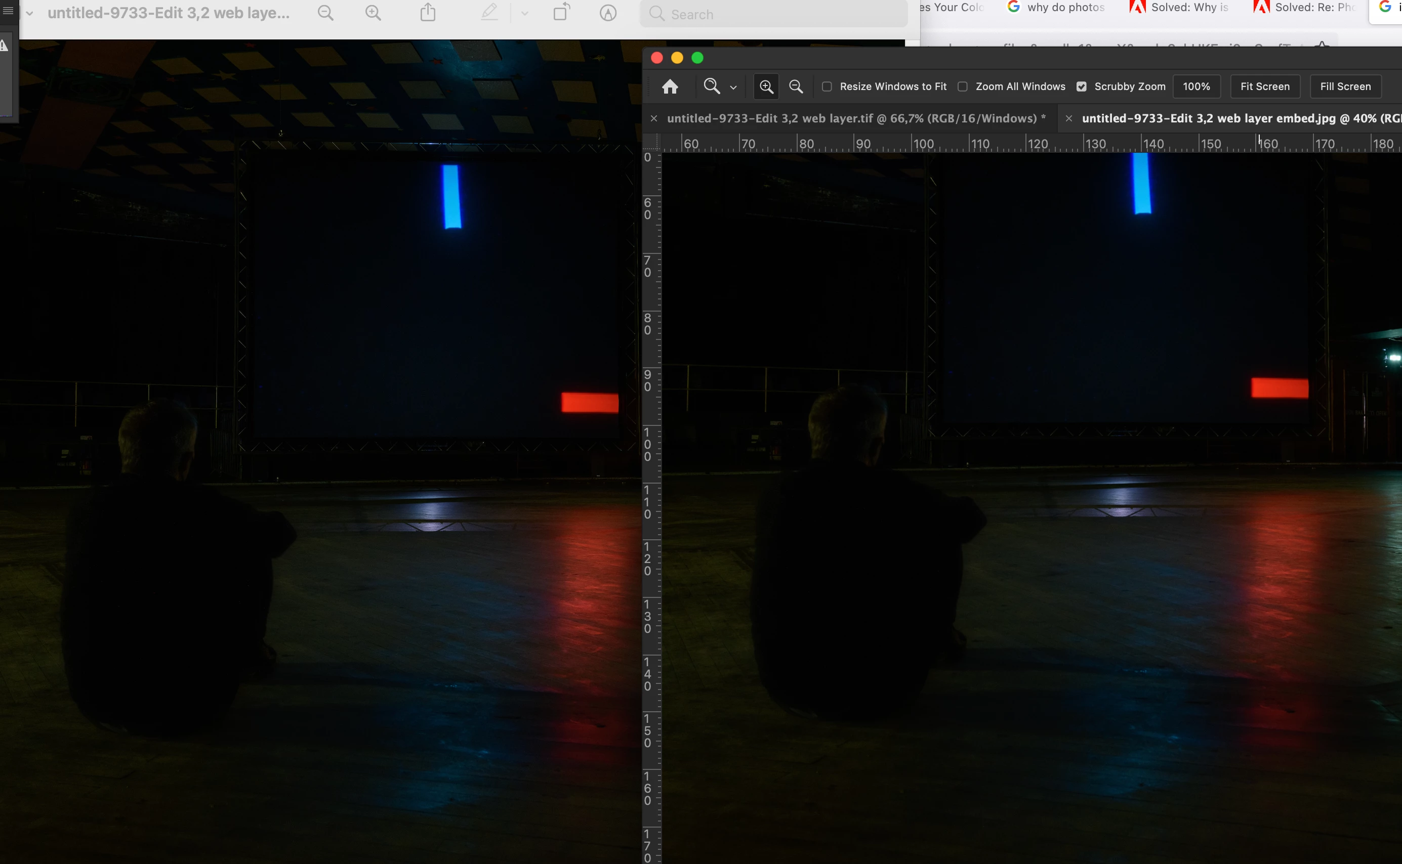The width and height of the screenshot is (1402, 864).
Task: Enable Resize Windows to Fit checkbox
Action: tap(827, 87)
